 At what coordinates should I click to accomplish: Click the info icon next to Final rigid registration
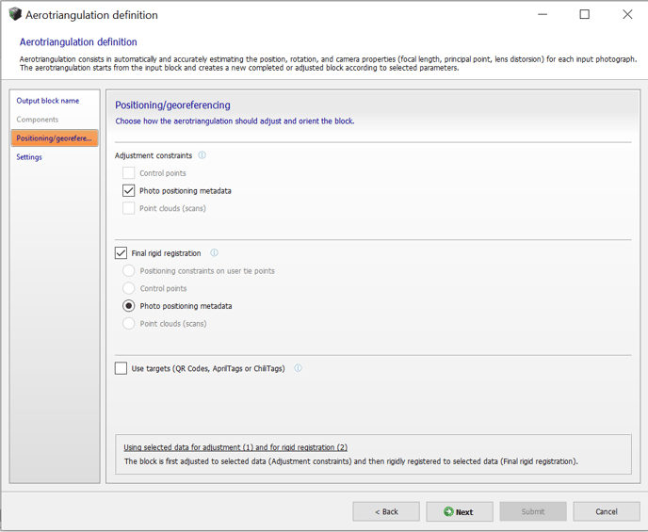pyautogui.click(x=214, y=252)
